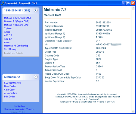Screen dimensions: 136x114
Task: Collapse the 1999-2004 911 (996) panel
Action: 36,10
